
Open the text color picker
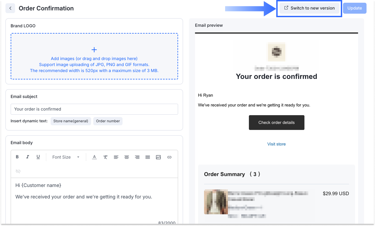click(94, 157)
